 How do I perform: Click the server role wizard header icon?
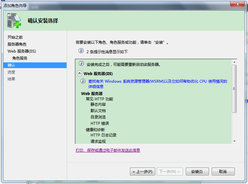(x=14, y=21)
